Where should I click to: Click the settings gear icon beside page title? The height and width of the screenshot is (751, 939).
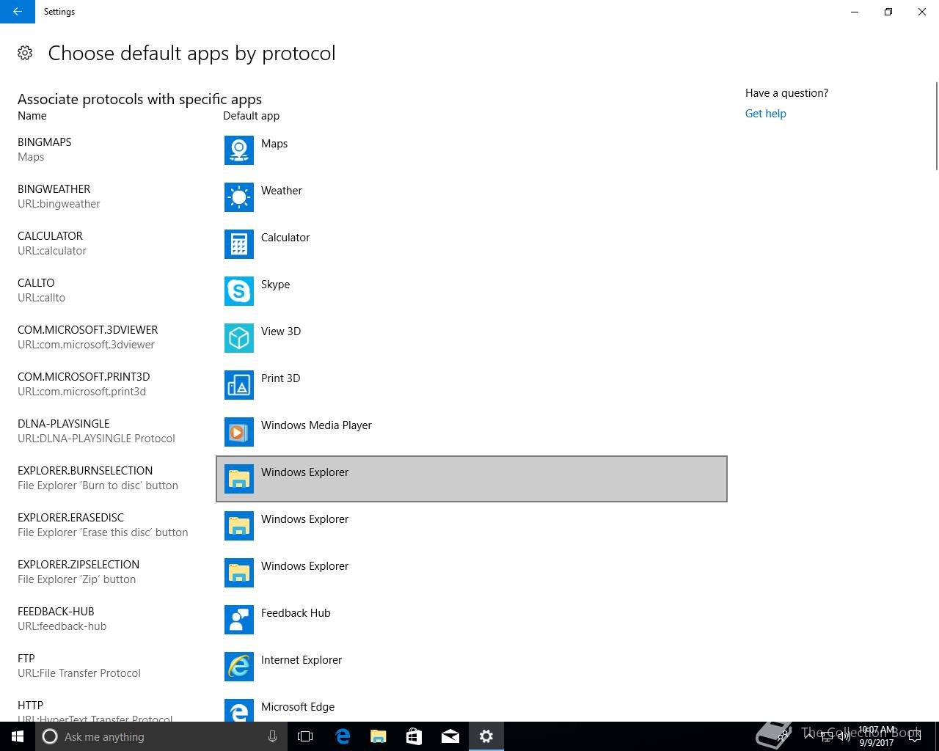click(25, 53)
